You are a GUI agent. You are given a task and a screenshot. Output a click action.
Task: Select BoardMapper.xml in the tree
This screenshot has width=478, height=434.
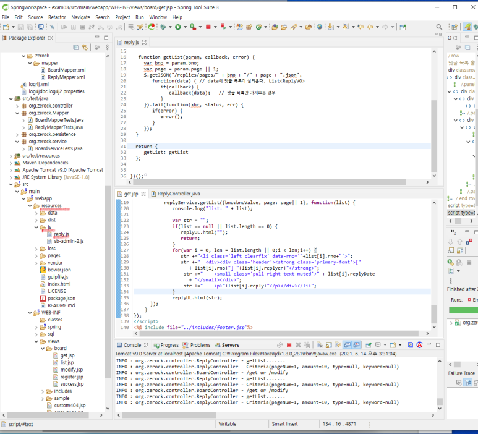coord(66,70)
